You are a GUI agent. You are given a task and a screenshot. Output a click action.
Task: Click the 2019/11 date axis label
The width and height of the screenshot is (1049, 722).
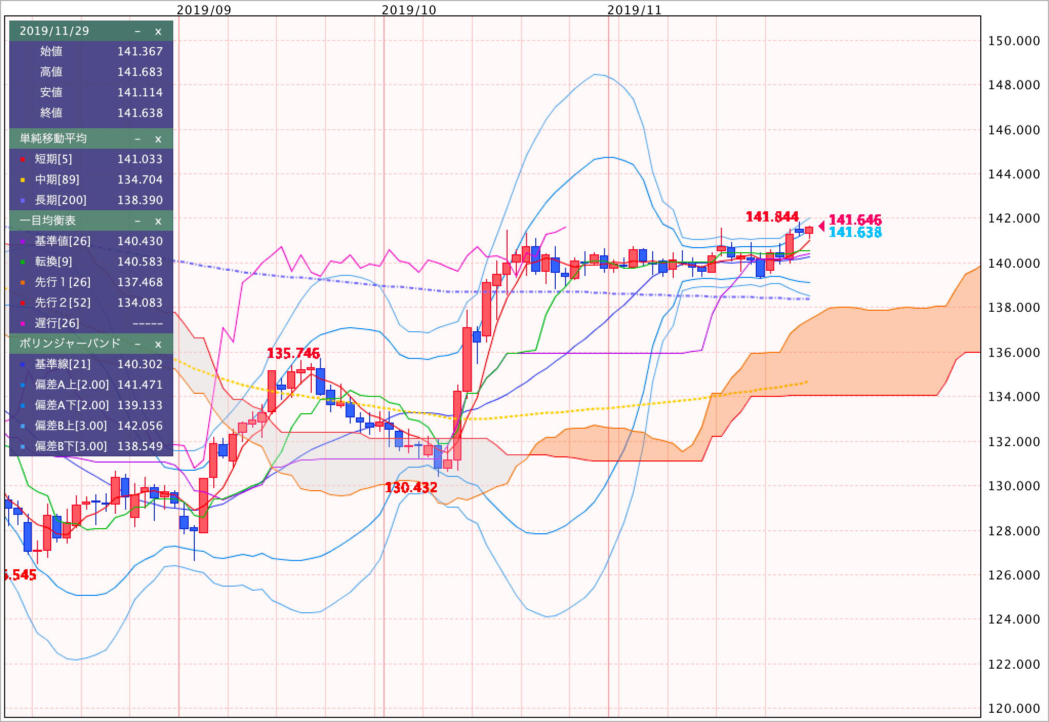coord(635,10)
